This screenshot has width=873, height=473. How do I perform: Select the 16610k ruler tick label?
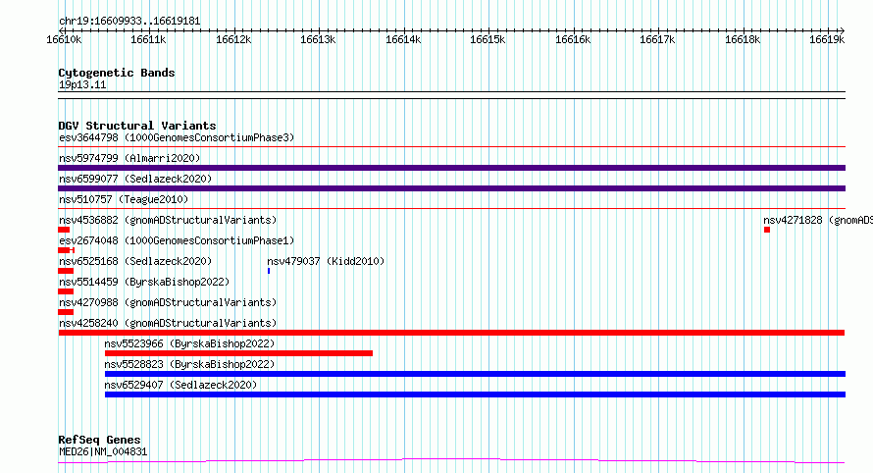(64, 39)
